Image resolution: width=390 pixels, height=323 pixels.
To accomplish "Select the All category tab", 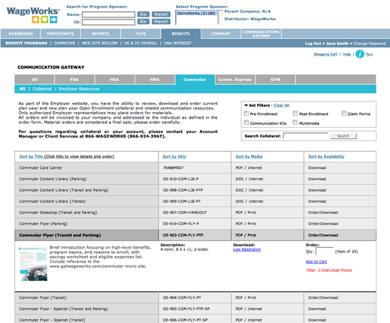I will point(35,80).
